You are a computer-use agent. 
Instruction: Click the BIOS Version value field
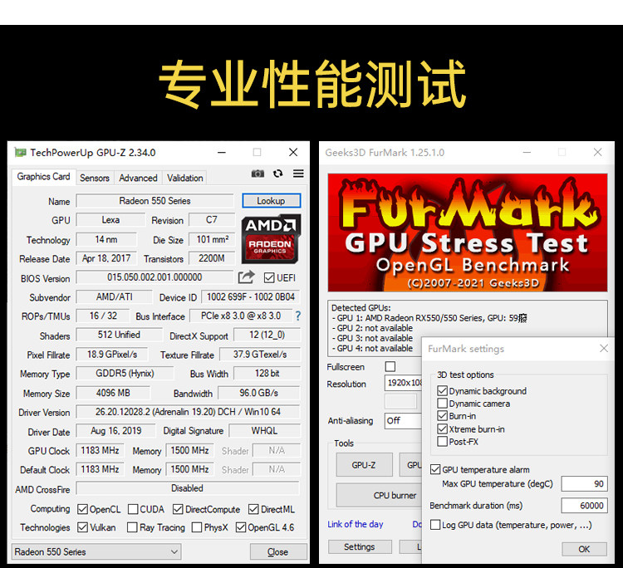point(155,277)
